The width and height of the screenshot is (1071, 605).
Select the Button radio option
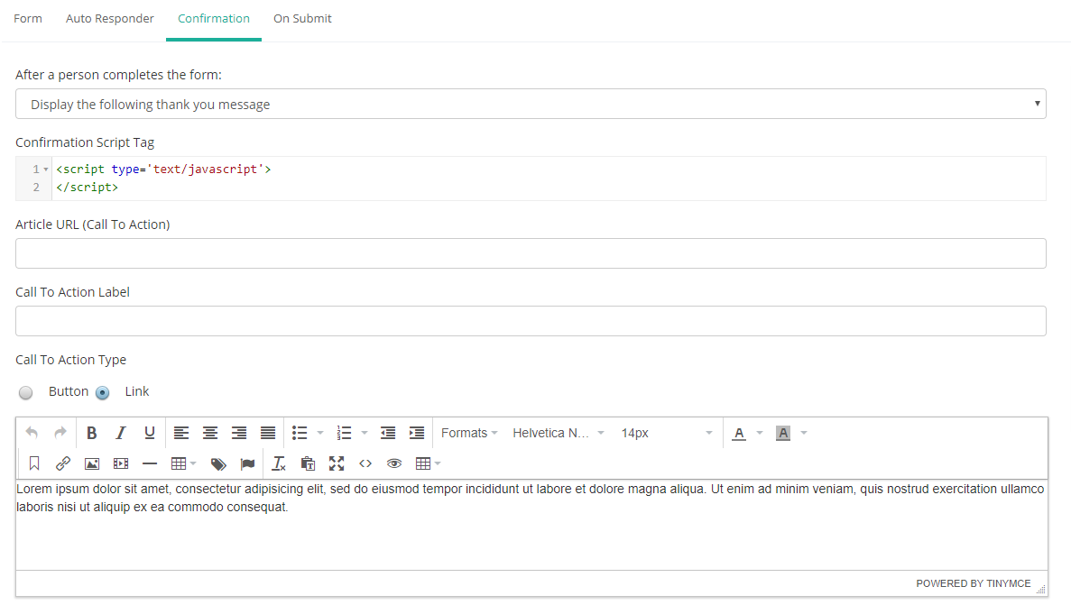pyautogui.click(x=26, y=392)
